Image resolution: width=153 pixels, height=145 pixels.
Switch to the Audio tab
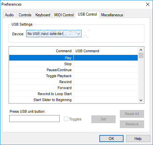coord(10,15)
